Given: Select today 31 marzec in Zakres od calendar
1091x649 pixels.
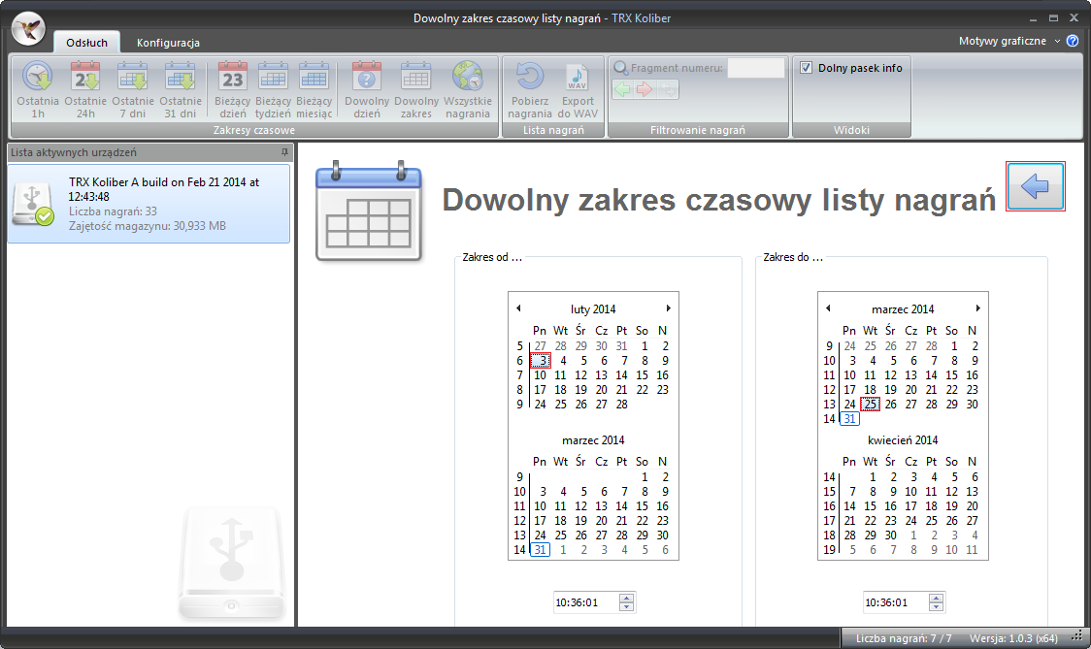Looking at the screenshot, I should tap(540, 549).
